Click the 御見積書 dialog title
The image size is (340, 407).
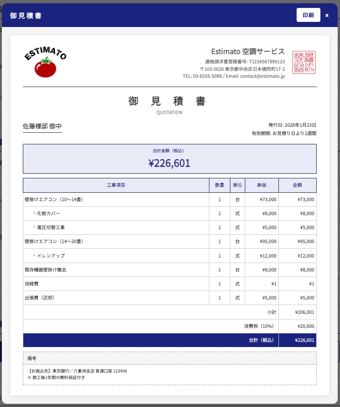(26, 15)
